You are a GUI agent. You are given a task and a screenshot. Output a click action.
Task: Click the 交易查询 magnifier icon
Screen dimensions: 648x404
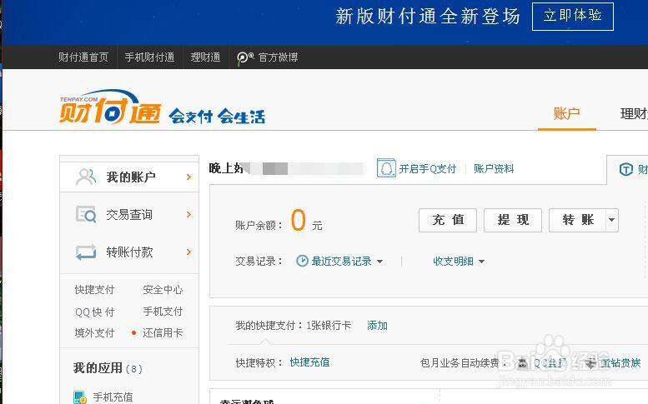point(86,214)
